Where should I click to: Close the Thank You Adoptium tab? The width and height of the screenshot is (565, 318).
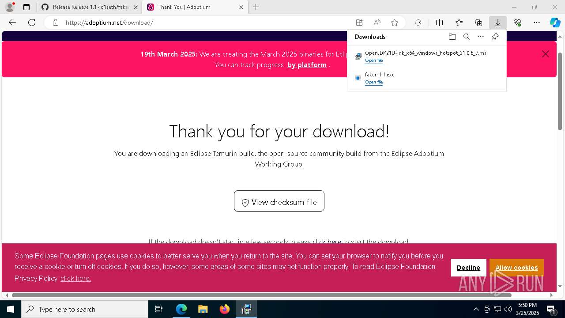click(x=241, y=7)
